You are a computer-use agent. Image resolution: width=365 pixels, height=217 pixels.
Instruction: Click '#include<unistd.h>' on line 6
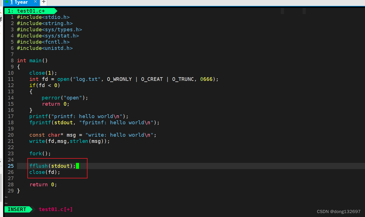[x=45, y=48]
